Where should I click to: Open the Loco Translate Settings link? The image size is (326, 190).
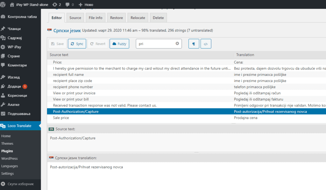(8, 173)
